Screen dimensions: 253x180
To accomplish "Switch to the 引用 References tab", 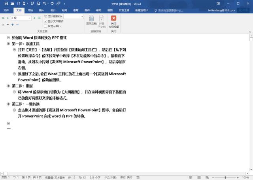I will coord(76,10).
